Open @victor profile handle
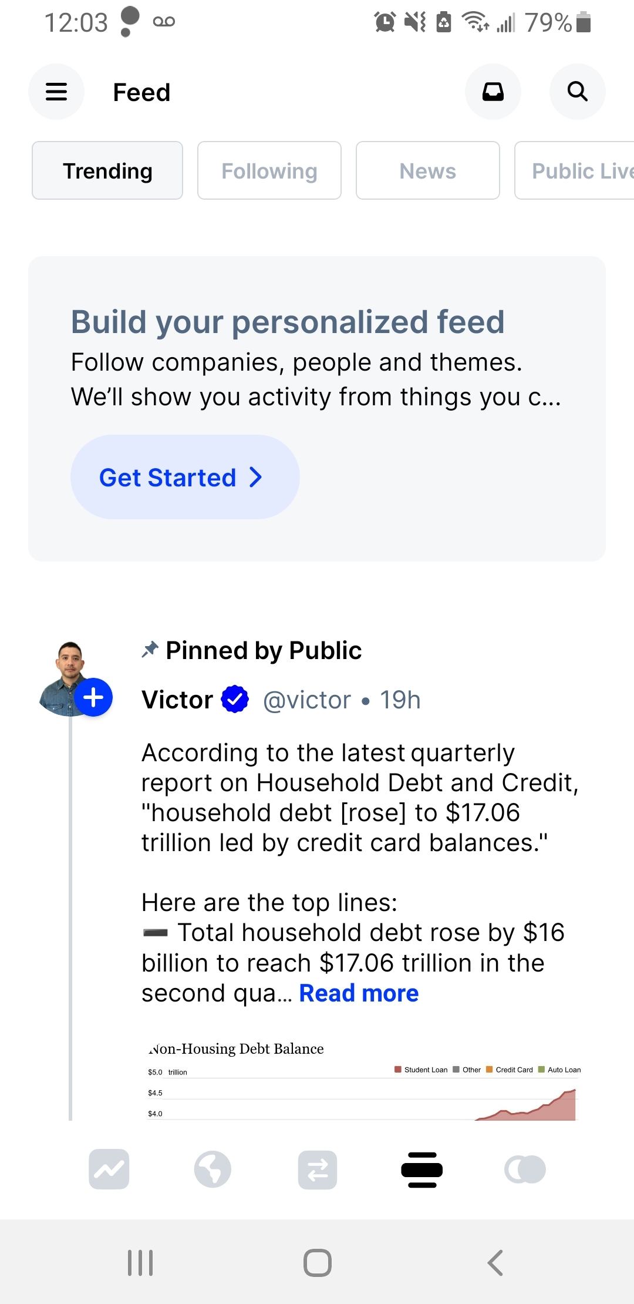 [306, 700]
